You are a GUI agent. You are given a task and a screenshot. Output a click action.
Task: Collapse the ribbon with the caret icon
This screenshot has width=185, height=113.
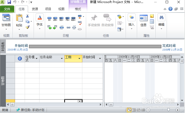[165, 9]
